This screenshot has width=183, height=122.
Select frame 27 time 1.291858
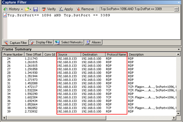31,69
